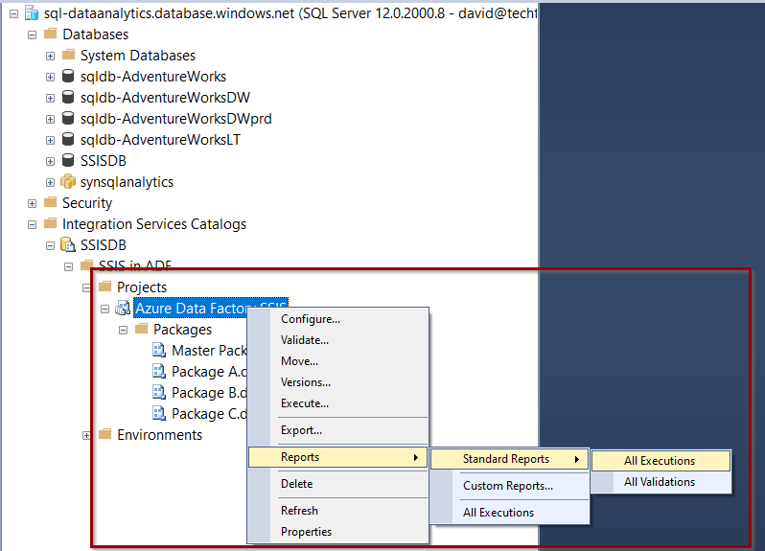This screenshot has height=551, width=765.
Task: Open the Reports submenu entry
Action: 338,457
